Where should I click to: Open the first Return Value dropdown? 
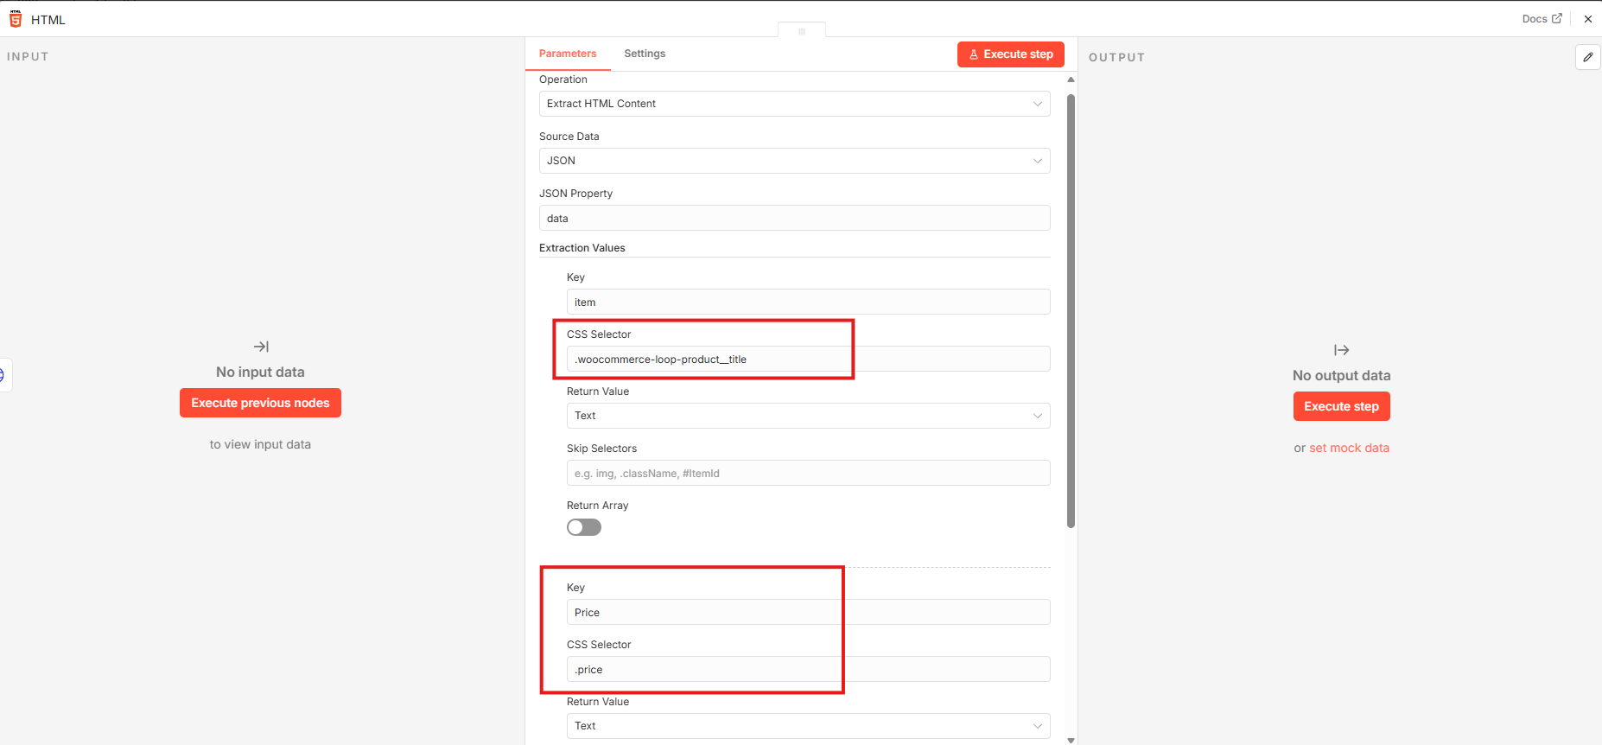(x=808, y=416)
